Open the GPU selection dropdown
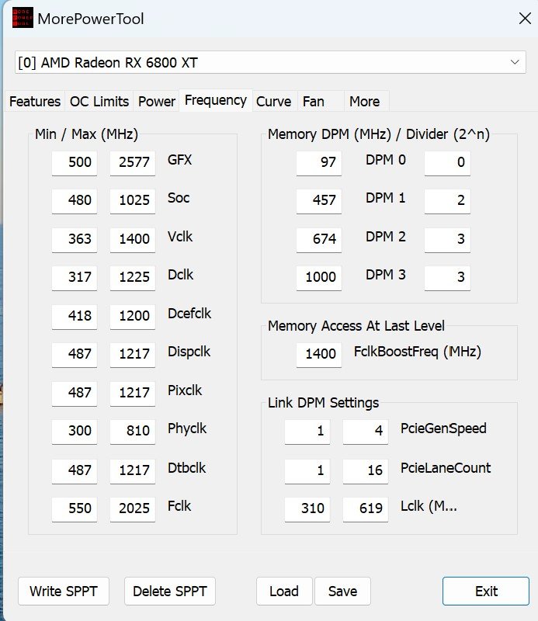The height and width of the screenshot is (621, 538). 270,62
